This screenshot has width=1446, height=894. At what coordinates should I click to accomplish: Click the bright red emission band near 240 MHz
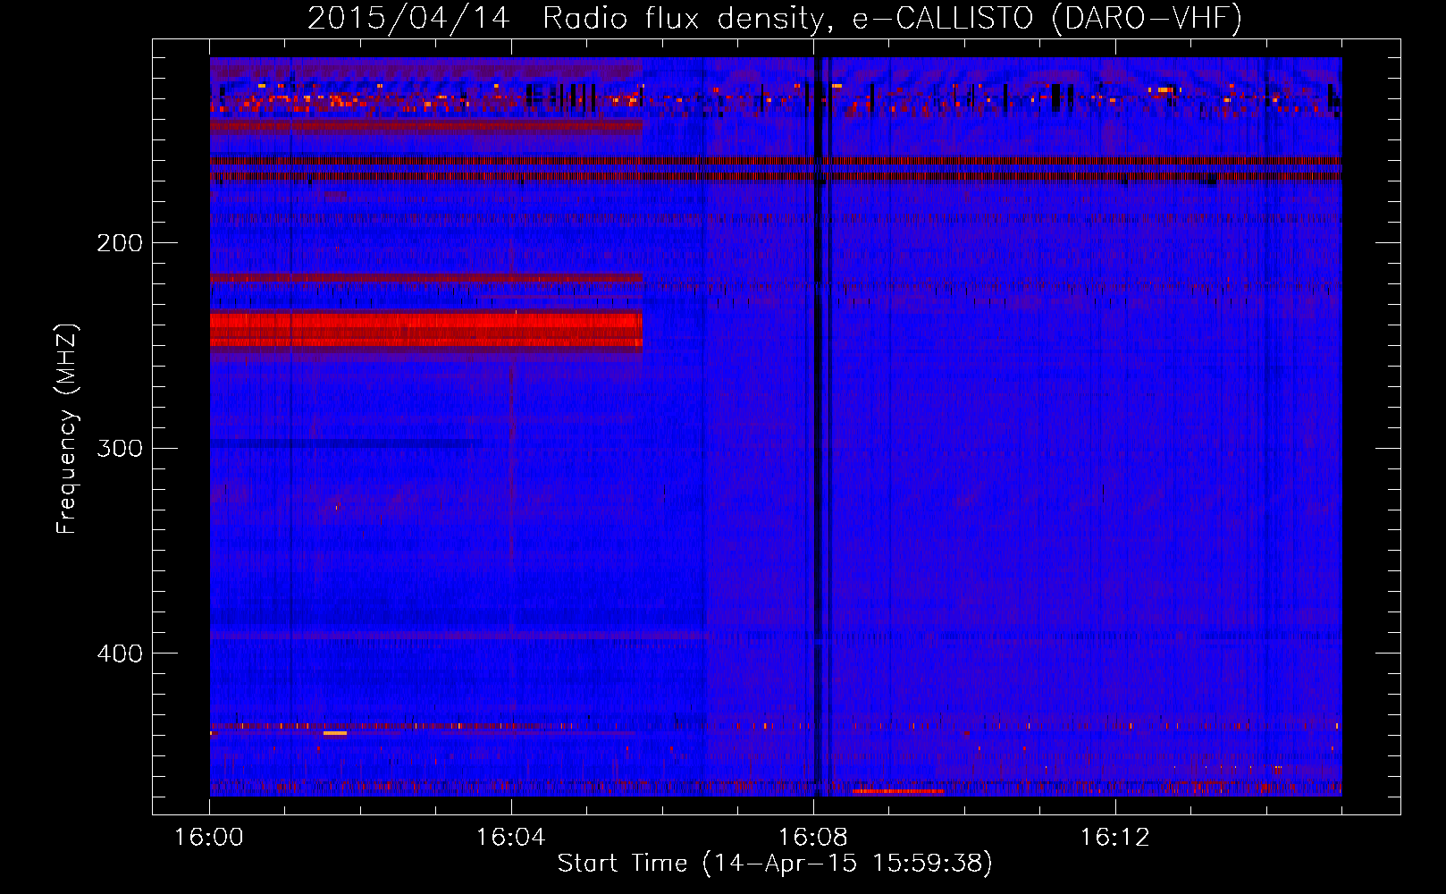click(426, 329)
